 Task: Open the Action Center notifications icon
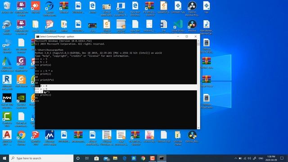tap(282, 158)
